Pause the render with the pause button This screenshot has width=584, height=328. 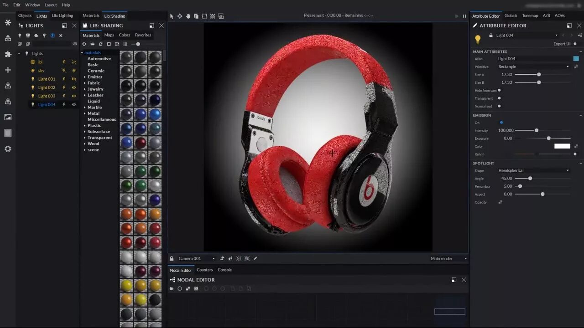pos(464,16)
